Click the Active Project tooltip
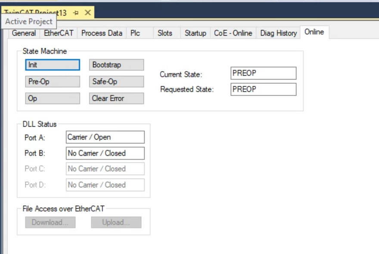The image size is (379, 254). pyautogui.click(x=29, y=22)
